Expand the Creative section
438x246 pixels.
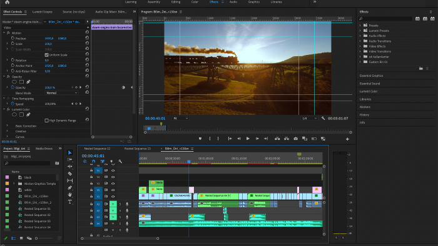pos(8,131)
